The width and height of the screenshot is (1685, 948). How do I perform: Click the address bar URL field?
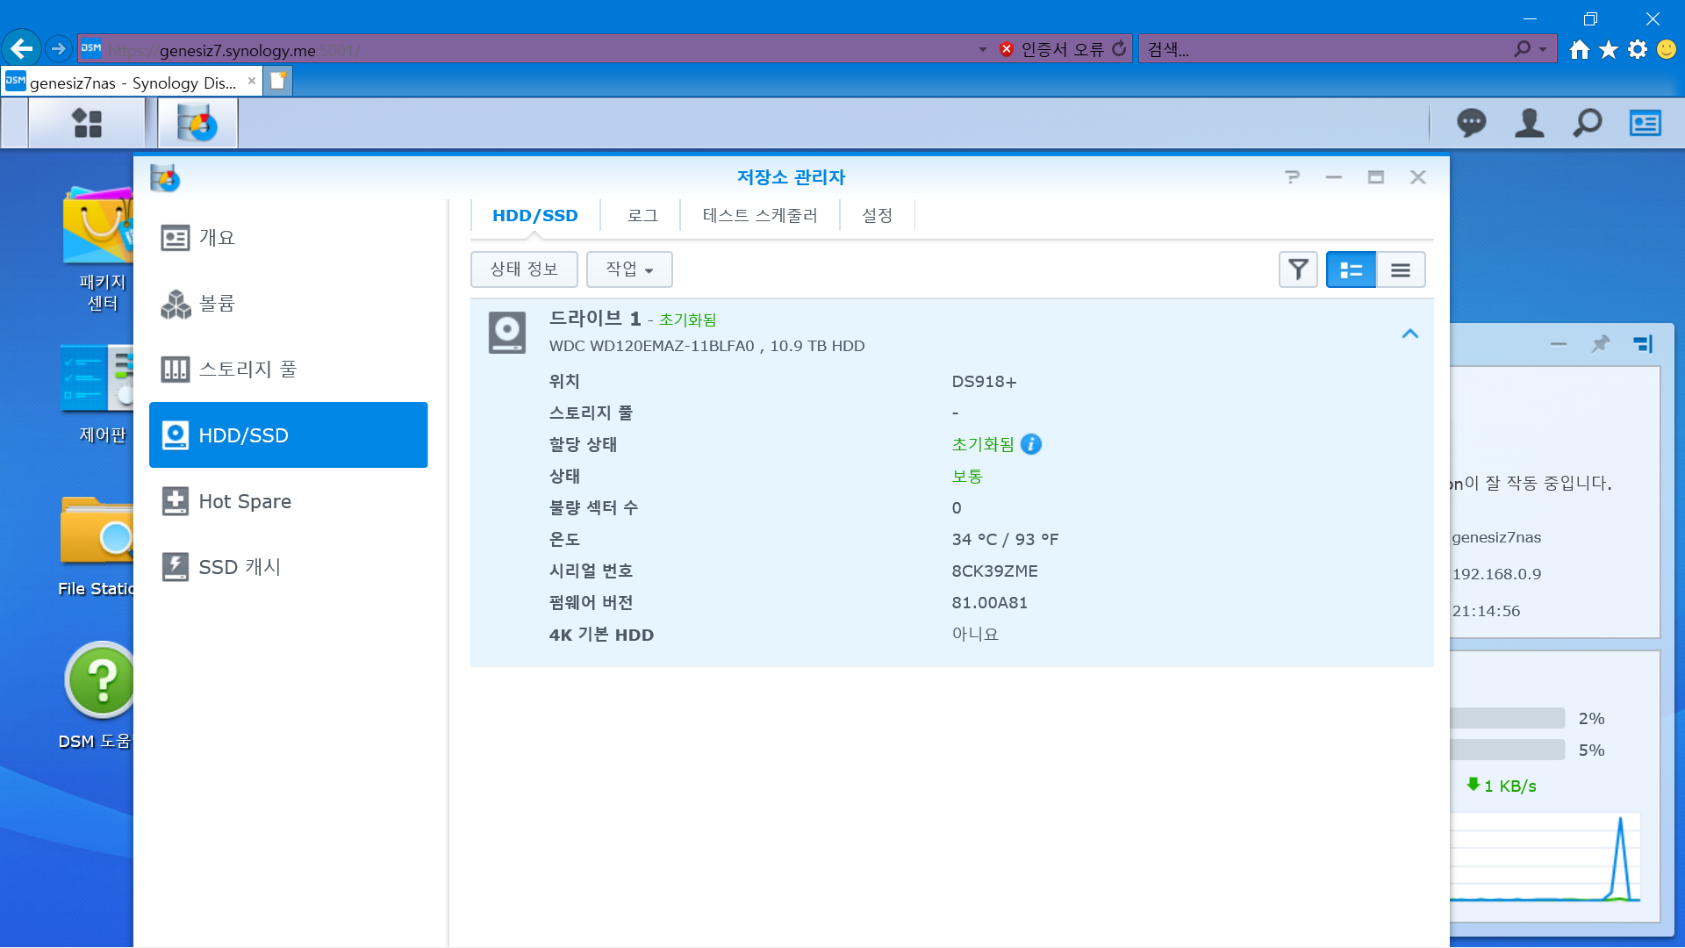[x=527, y=50]
